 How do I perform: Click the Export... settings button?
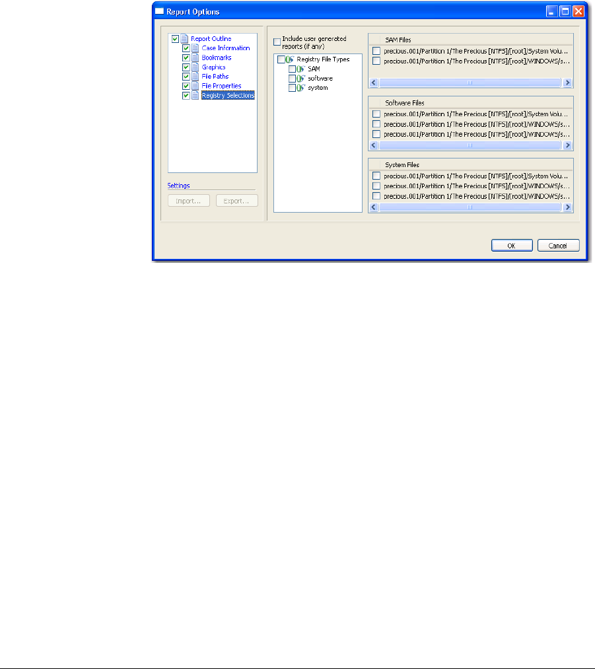pyautogui.click(x=236, y=201)
